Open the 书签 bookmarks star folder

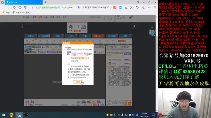6,12
